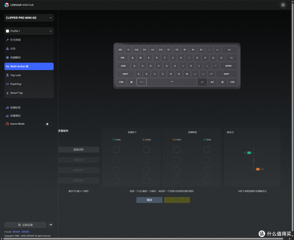This screenshot has width=294, height=240.
Task: Select the Multi-Action 键 menu item
Action: tap(29, 66)
